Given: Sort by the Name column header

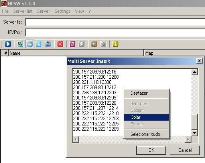Looking at the screenshot, I should tap(76, 53).
